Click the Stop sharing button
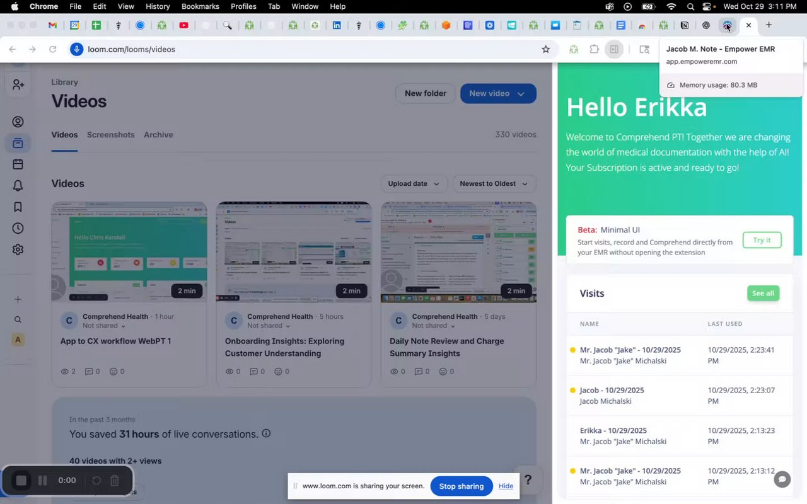This screenshot has height=504, width=807. pyautogui.click(x=462, y=486)
